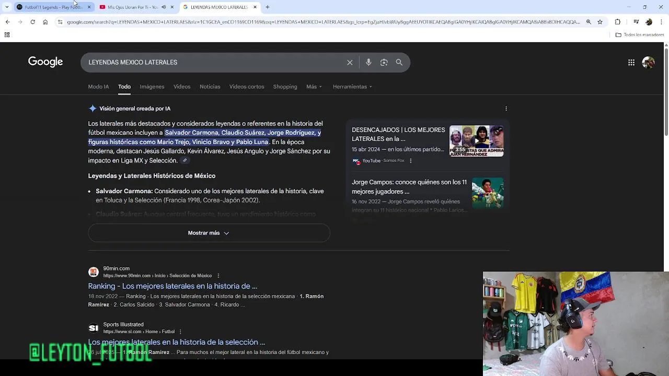669x376 pixels.
Task: Open the Jorge Campos article thumbnail
Action: coord(488,193)
